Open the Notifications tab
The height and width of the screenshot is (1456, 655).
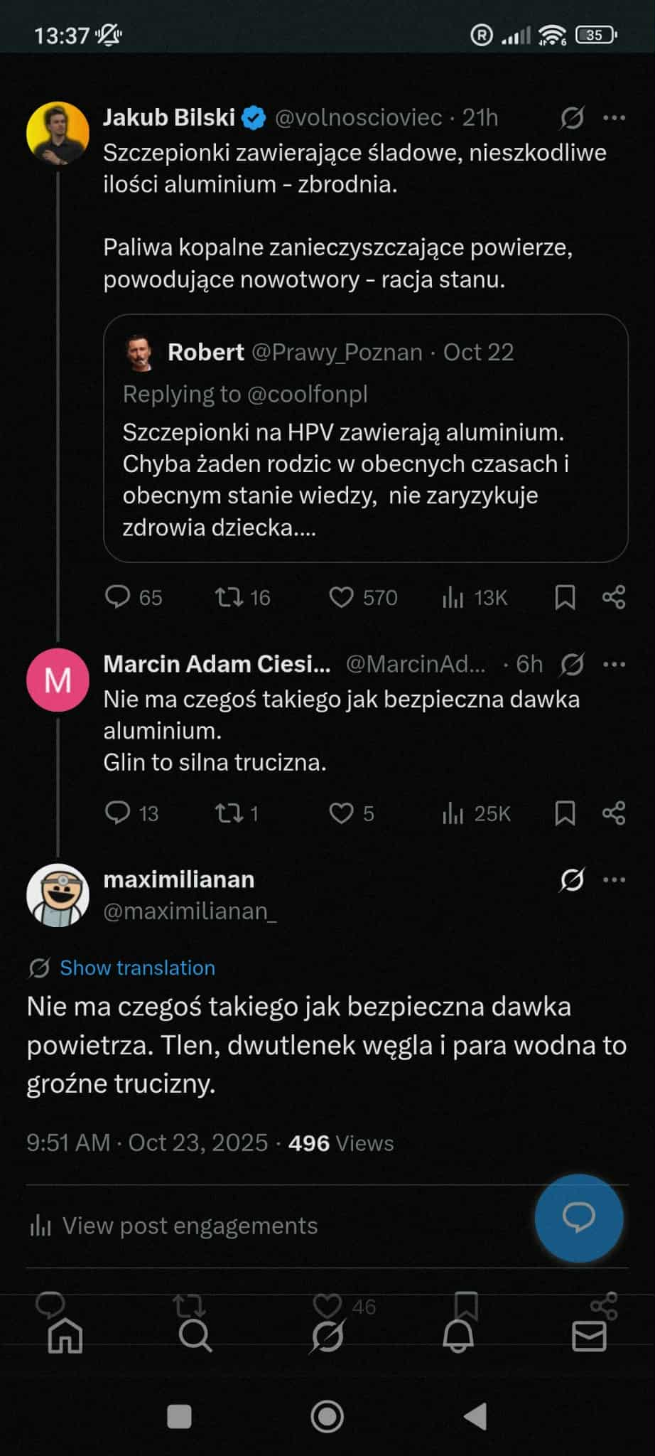click(x=458, y=1337)
